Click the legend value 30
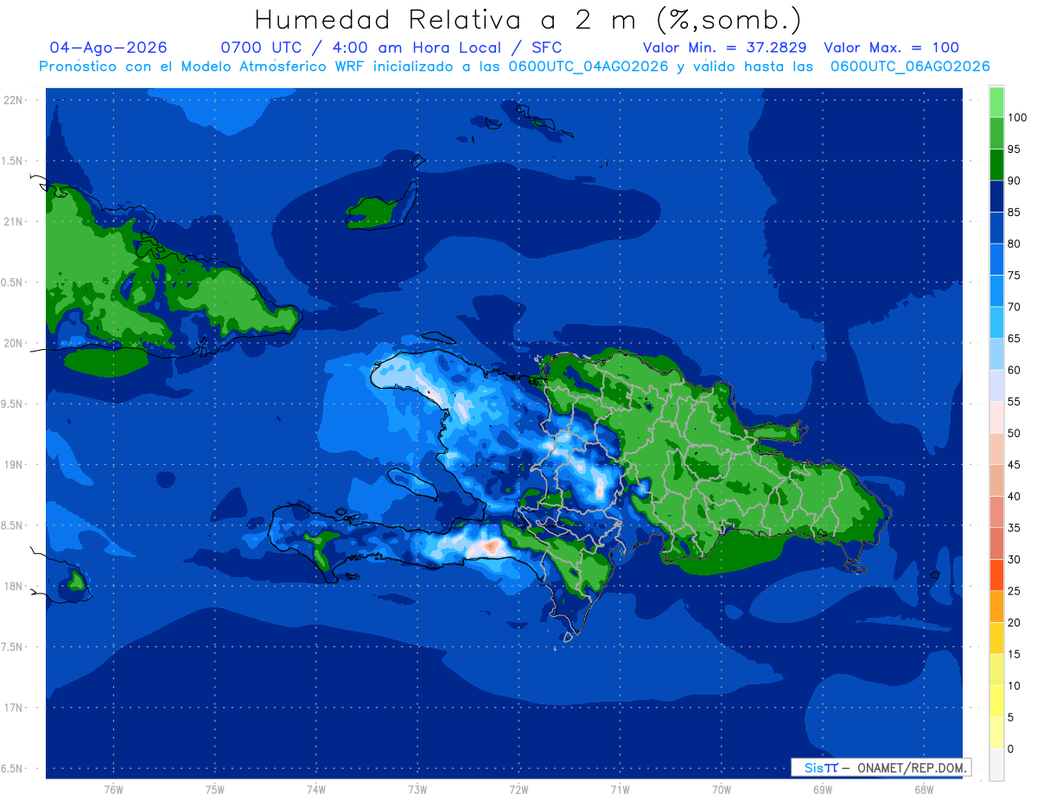1037x801 pixels. pos(1015,560)
